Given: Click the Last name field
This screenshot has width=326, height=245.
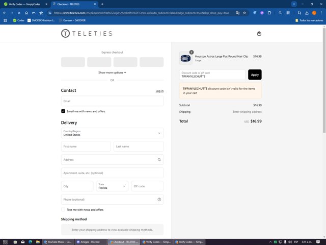Looking at the screenshot, I should (x=139, y=146).
